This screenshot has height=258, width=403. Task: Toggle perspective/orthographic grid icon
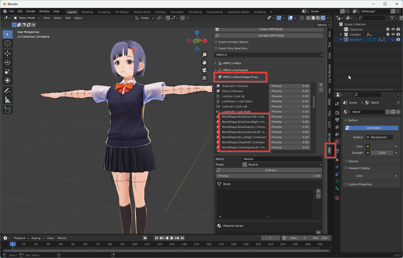(x=204, y=78)
